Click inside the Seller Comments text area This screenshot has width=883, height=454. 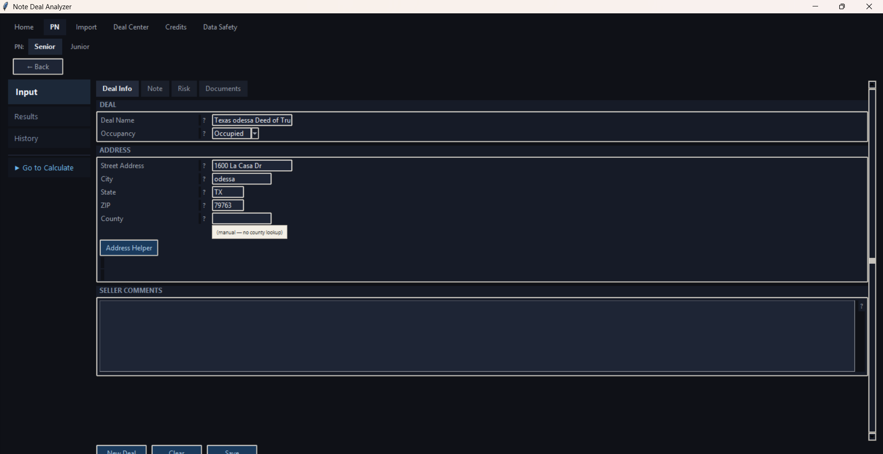point(477,336)
